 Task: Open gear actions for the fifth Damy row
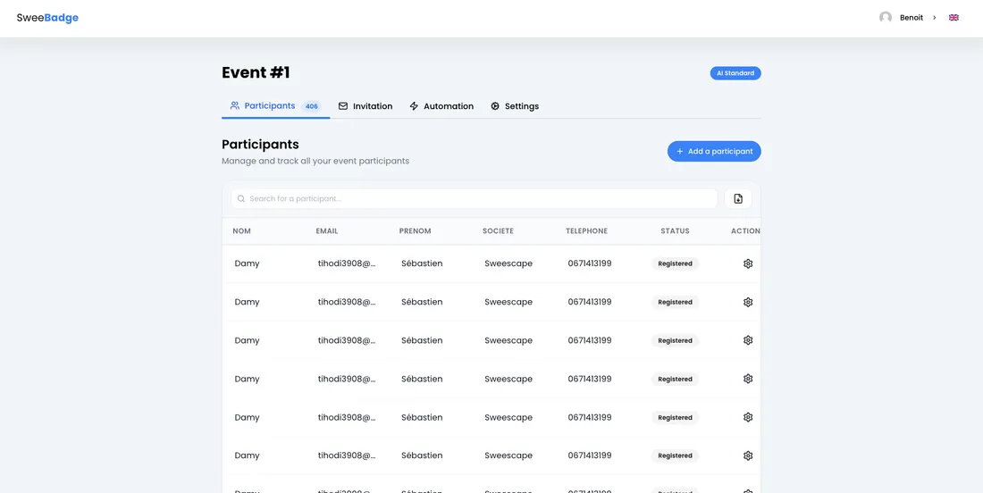[747, 417]
